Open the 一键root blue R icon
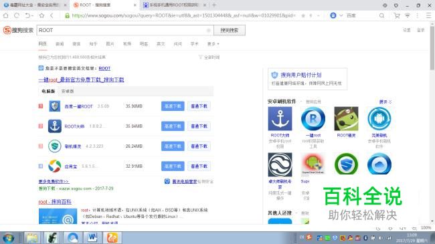 (313, 119)
